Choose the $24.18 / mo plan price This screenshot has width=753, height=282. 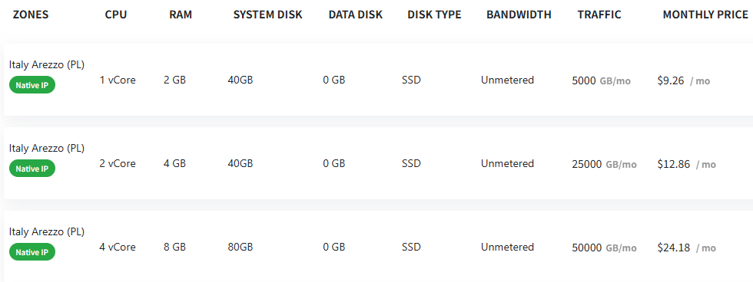(x=686, y=248)
